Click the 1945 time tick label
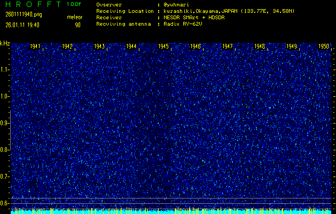 (x=163, y=47)
